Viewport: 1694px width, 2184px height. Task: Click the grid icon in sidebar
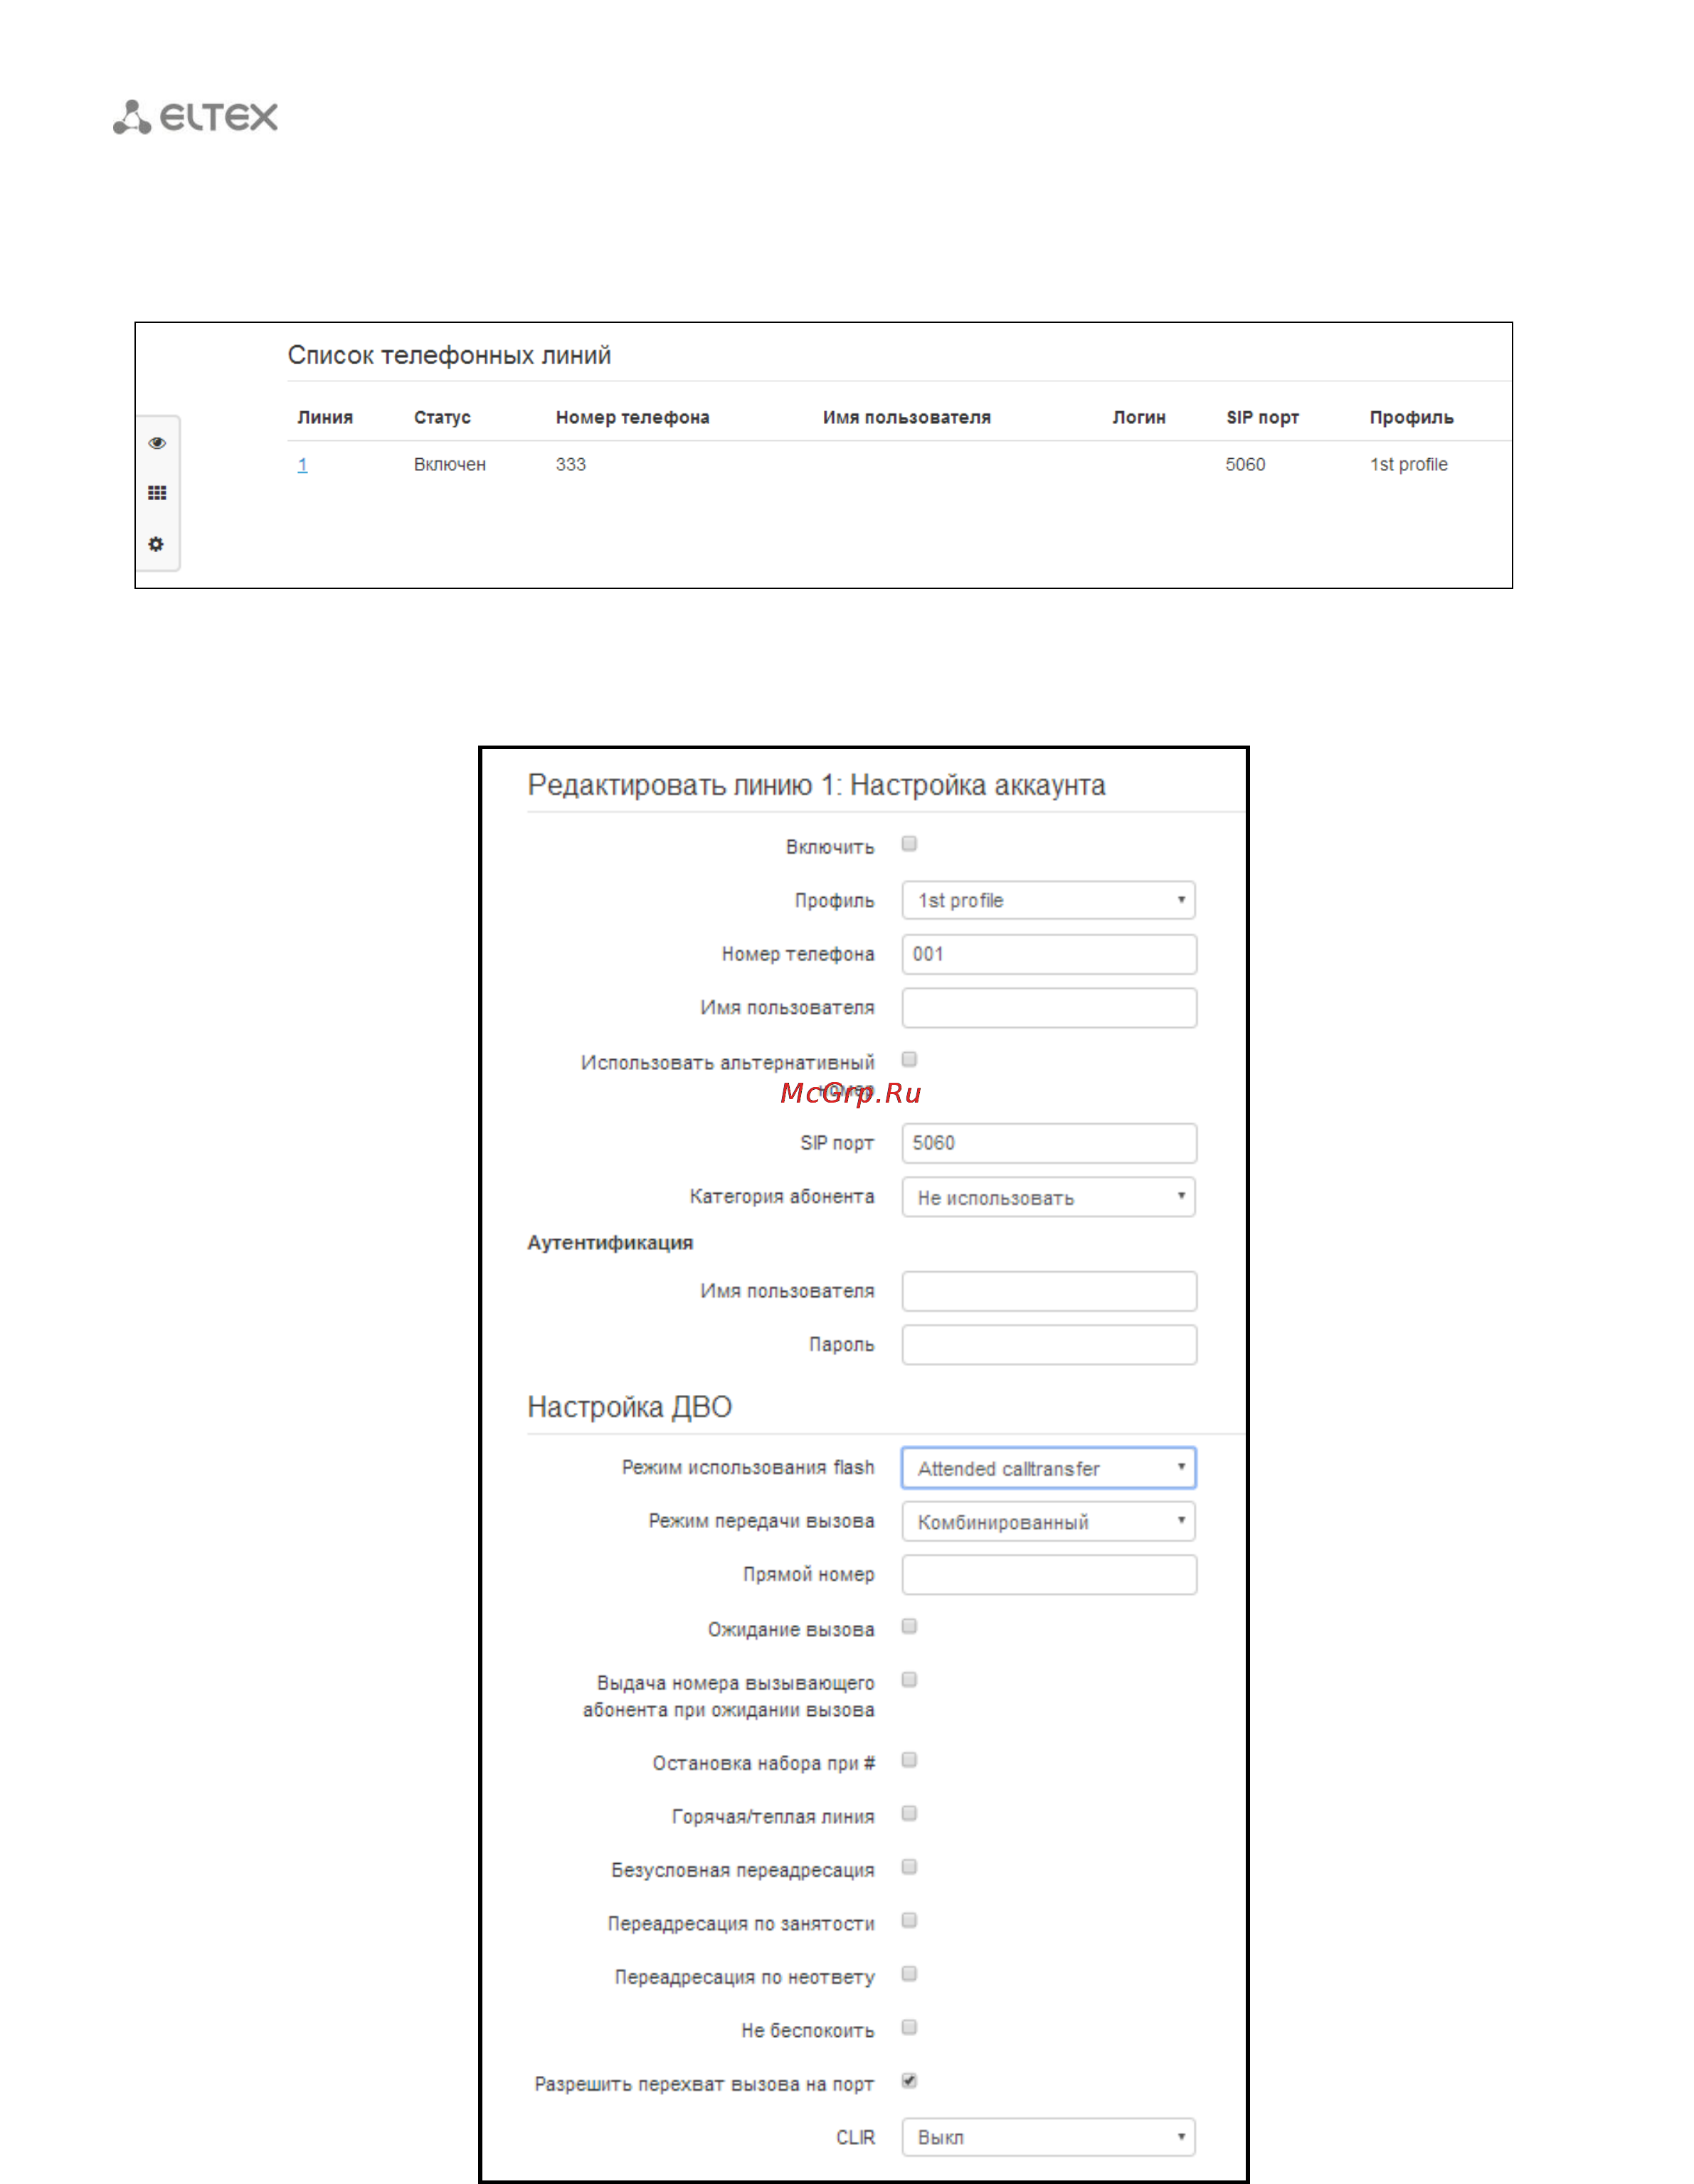[x=157, y=493]
